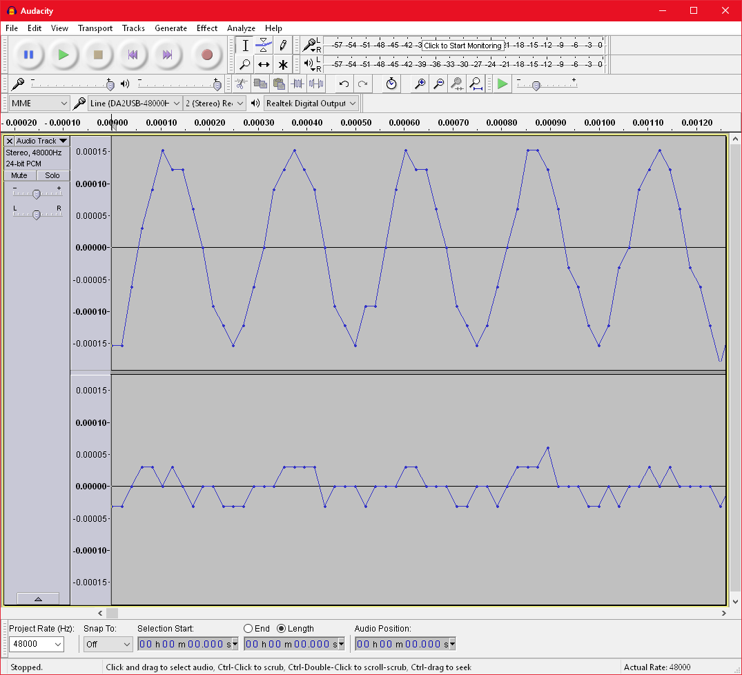Image resolution: width=742 pixels, height=675 pixels.
Task: Fit project to window width
Action: (476, 84)
